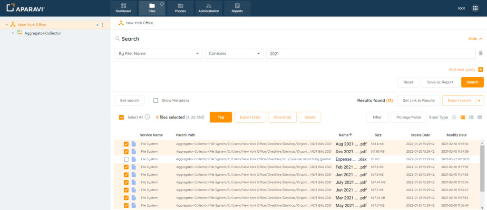Click the Select All info icon
Viewport: 487px width, 210px height.
(x=147, y=117)
